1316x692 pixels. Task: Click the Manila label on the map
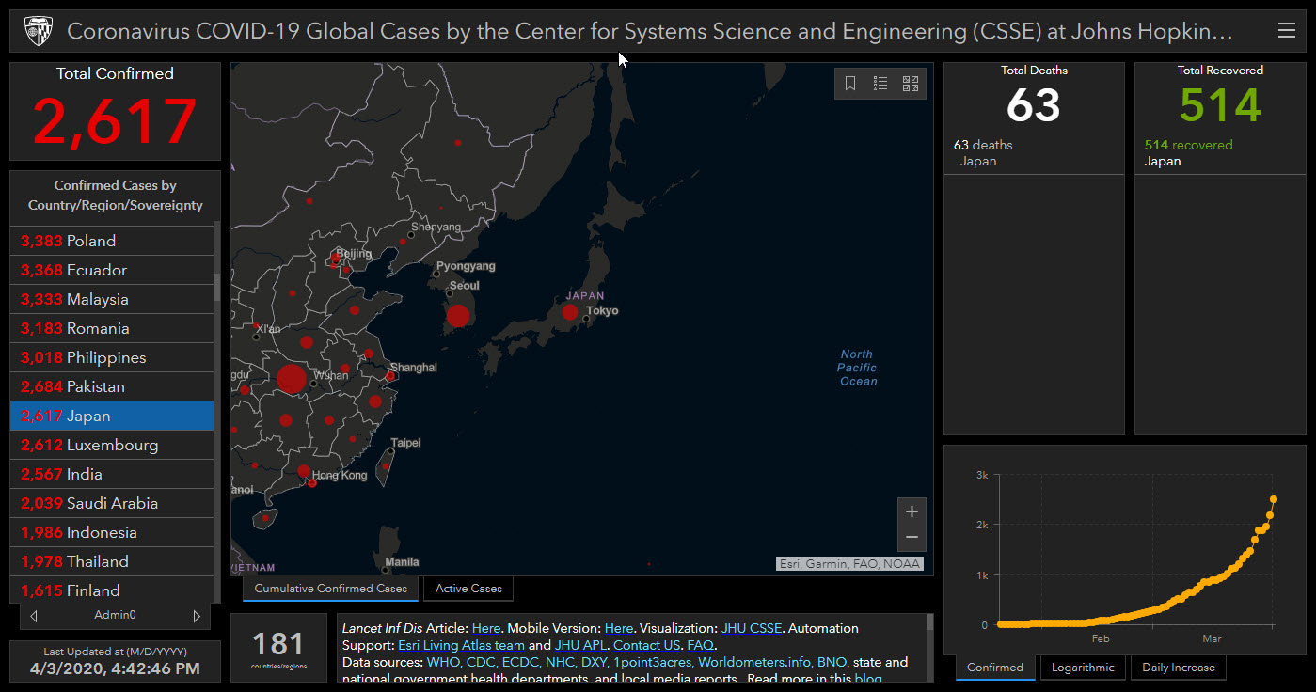click(402, 563)
